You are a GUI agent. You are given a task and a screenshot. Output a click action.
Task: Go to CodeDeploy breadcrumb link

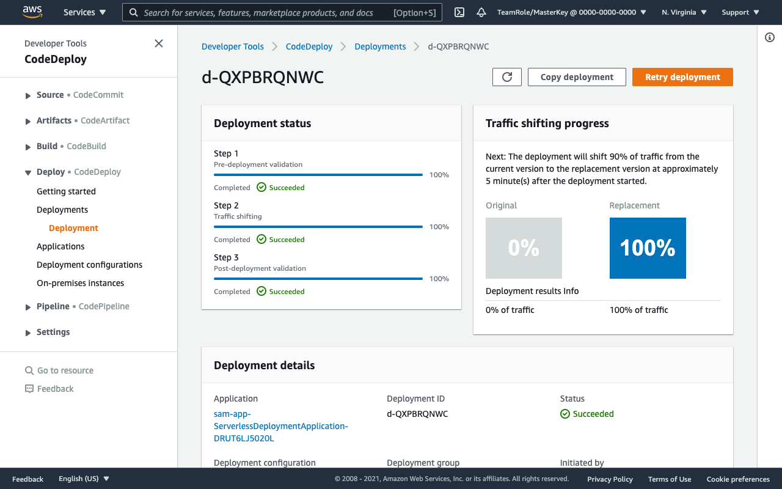(x=309, y=46)
